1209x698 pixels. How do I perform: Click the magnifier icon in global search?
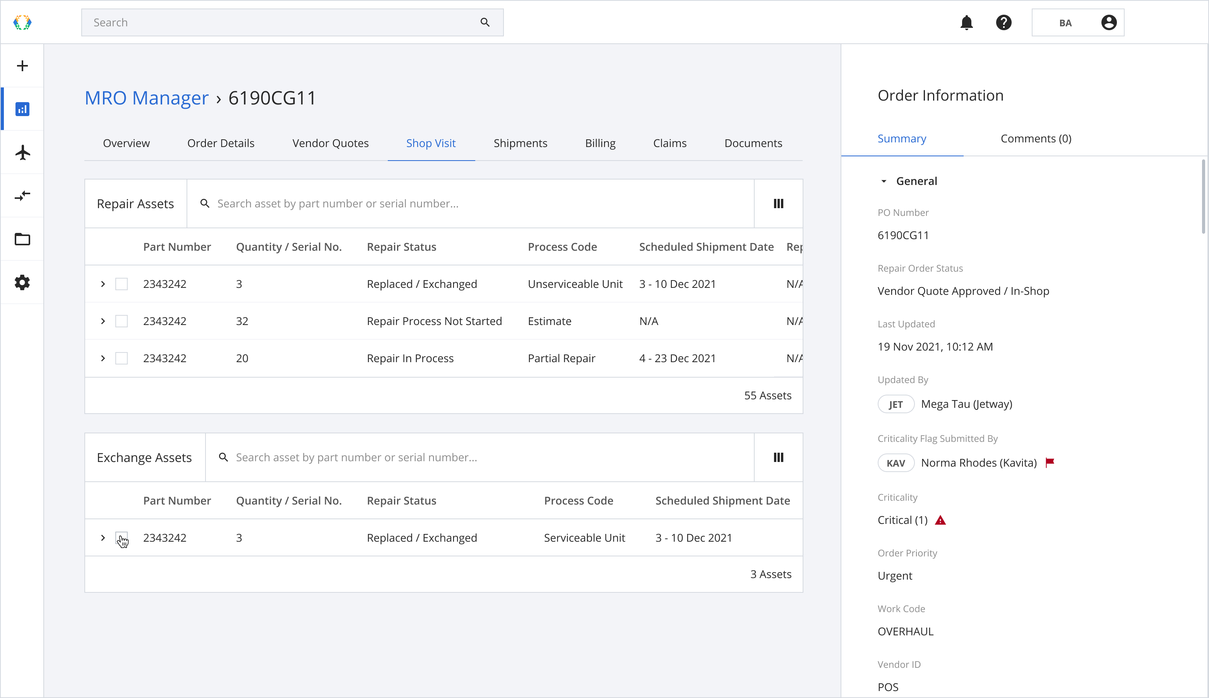coord(485,22)
